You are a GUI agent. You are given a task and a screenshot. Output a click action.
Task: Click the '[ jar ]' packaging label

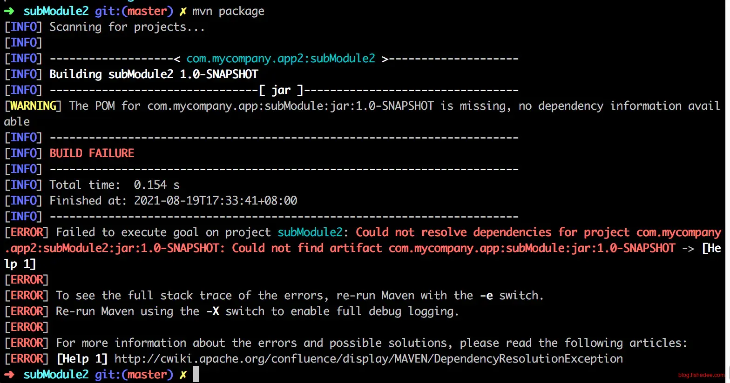tap(281, 90)
